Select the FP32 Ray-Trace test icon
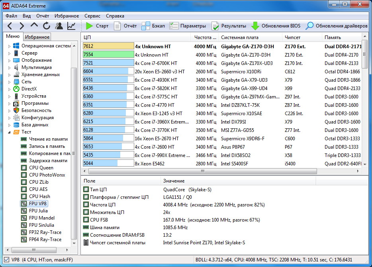Viewport: 372px width, 267px height. pos(24,232)
